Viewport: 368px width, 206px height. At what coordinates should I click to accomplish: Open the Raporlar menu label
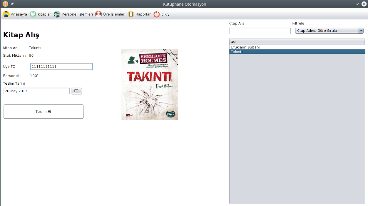point(143,14)
